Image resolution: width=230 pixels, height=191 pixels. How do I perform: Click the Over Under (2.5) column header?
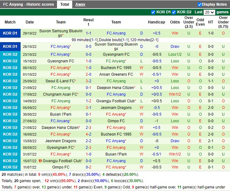pos(188,22)
